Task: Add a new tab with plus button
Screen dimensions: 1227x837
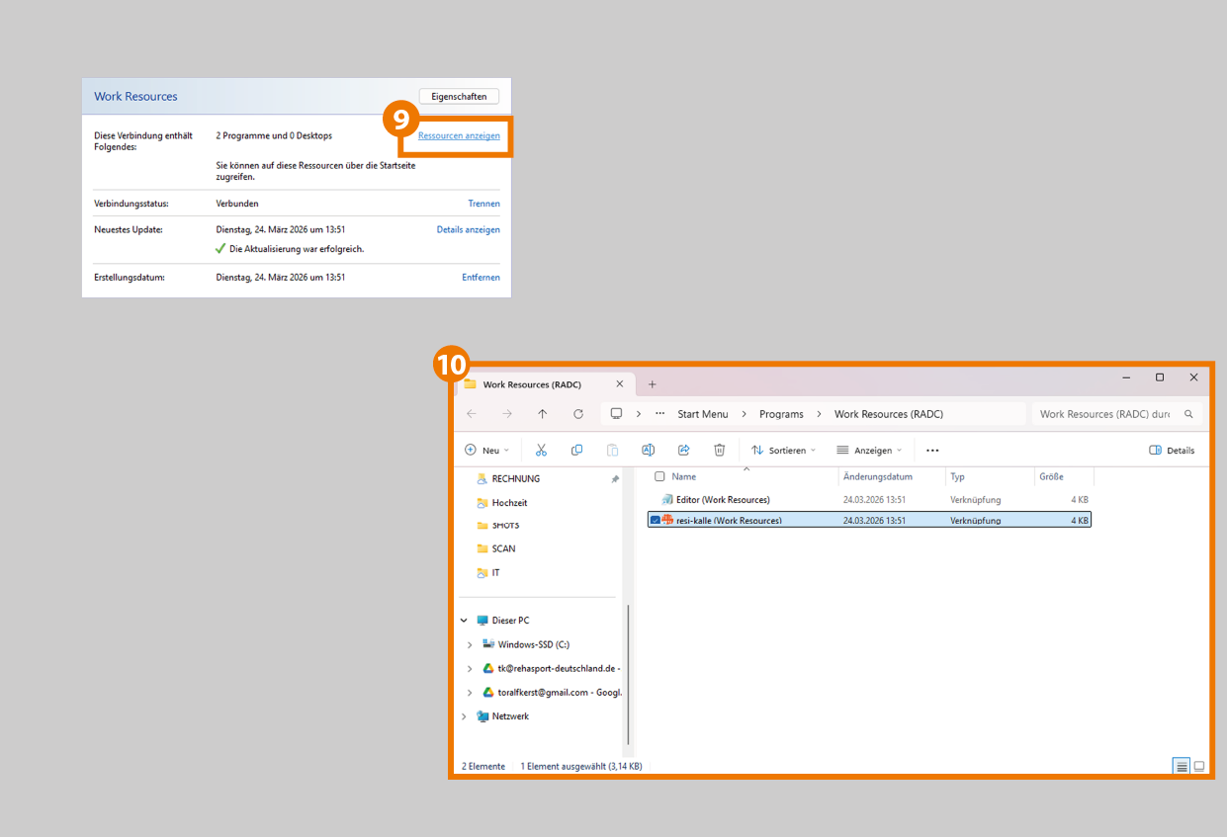Action: click(652, 384)
